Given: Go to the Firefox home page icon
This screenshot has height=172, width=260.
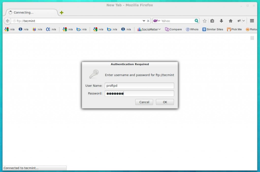Looking at the screenshot, I should click(x=230, y=21).
